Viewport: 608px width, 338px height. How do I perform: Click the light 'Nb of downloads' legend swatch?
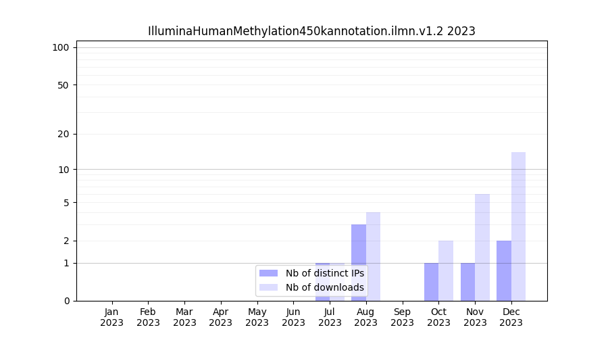[x=269, y=287]
